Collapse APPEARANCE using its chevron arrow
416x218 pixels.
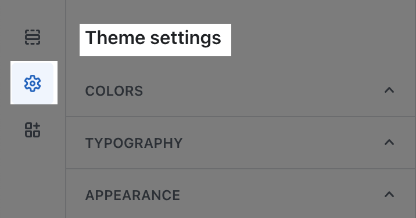[389, 195]
